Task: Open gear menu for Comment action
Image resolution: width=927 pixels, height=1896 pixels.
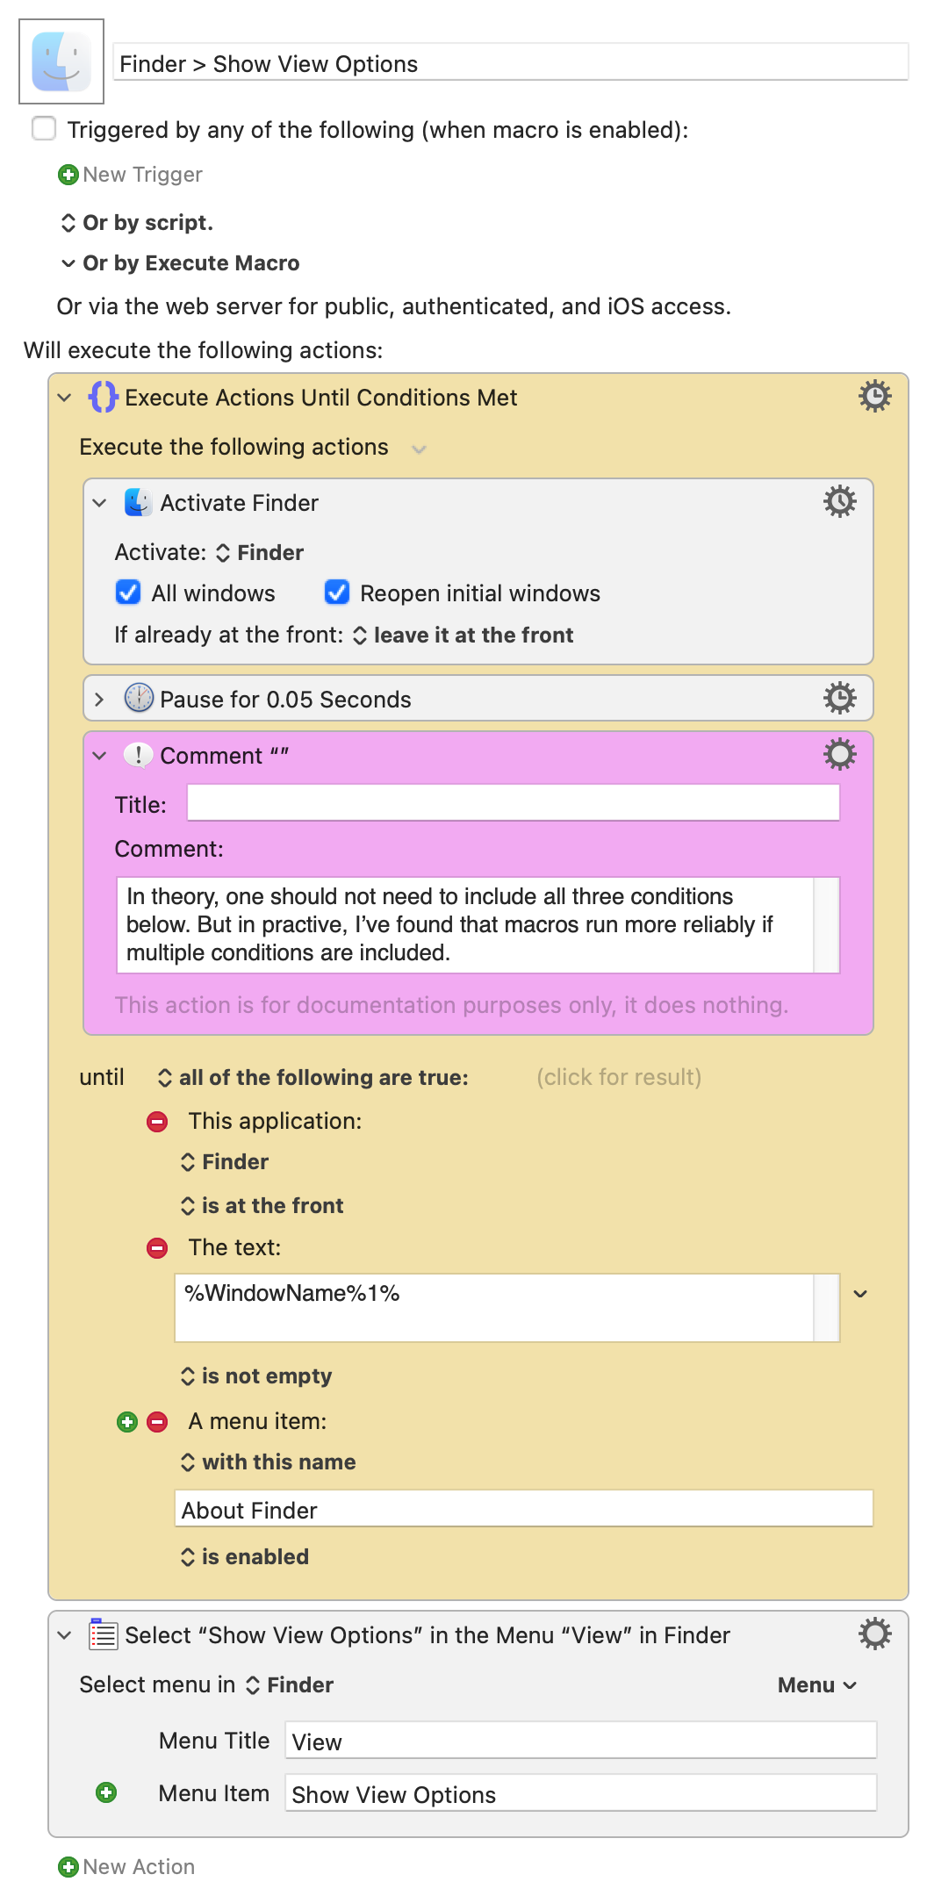Action: pos(839,755)
